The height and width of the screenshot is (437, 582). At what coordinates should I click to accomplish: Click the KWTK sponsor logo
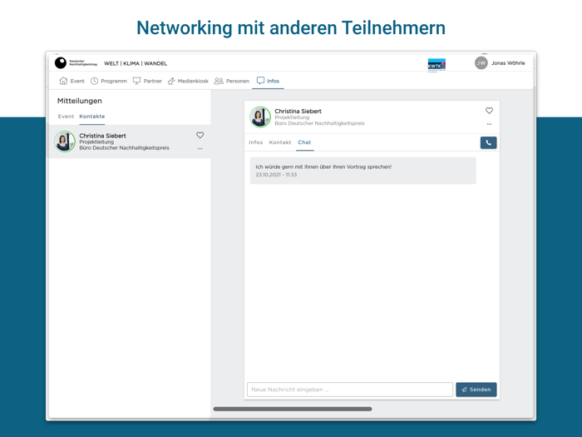436,65
